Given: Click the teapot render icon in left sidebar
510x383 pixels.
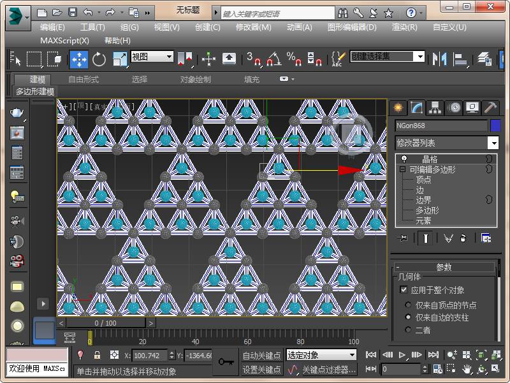Looking at the screenshot, I should (17, 113).
